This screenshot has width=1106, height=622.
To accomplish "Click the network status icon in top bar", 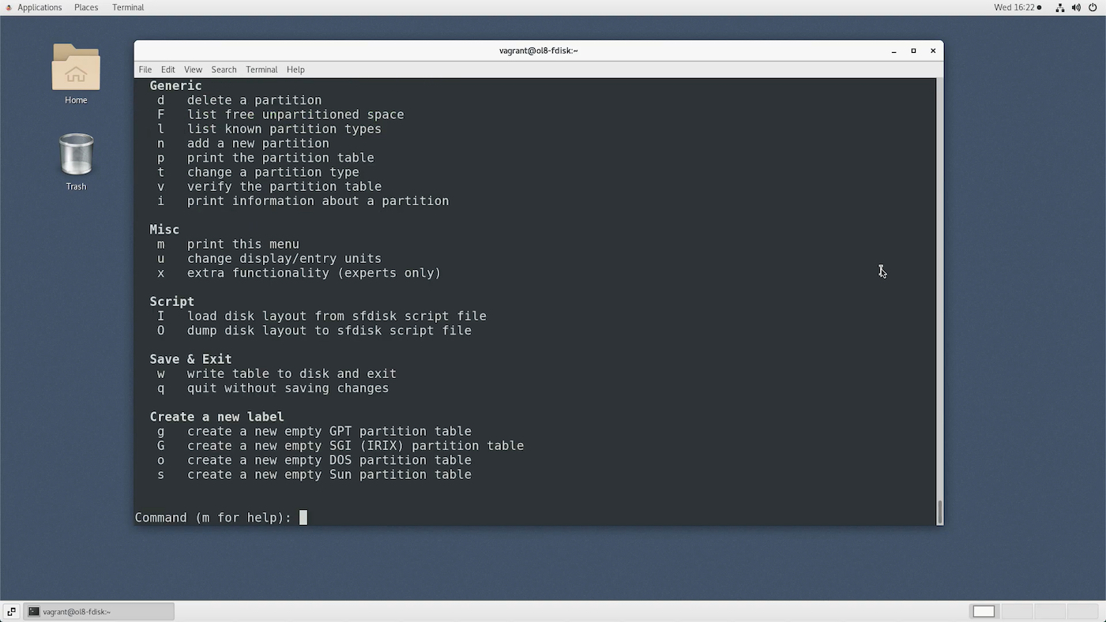I will click(1060, 7).
